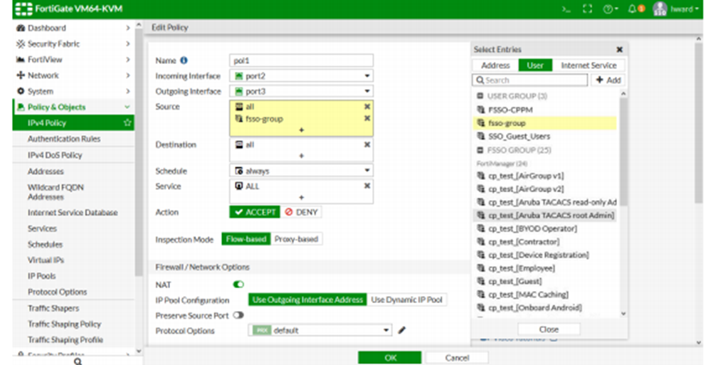Click the info icon beside Name
The image size is (728, 365).
(184, 60)
